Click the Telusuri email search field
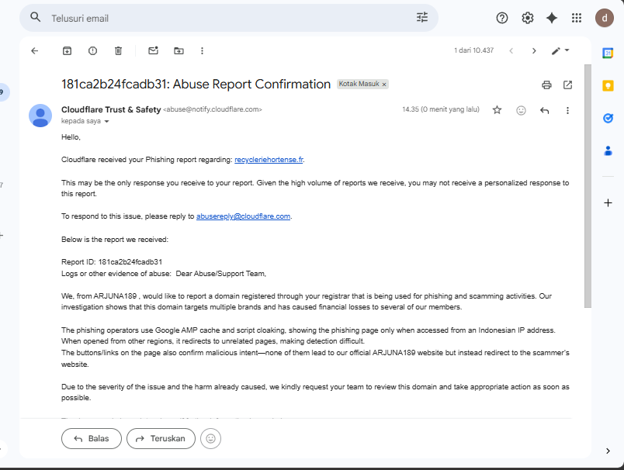This screenshot has height=470, width=624. click(229, 19)
